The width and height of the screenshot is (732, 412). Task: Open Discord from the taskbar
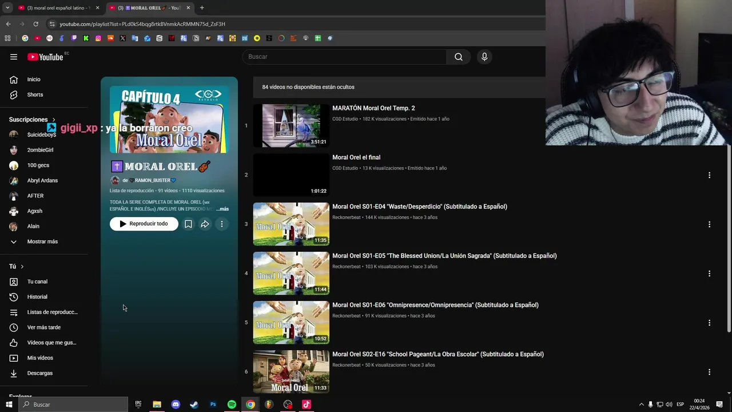point(176,405)
